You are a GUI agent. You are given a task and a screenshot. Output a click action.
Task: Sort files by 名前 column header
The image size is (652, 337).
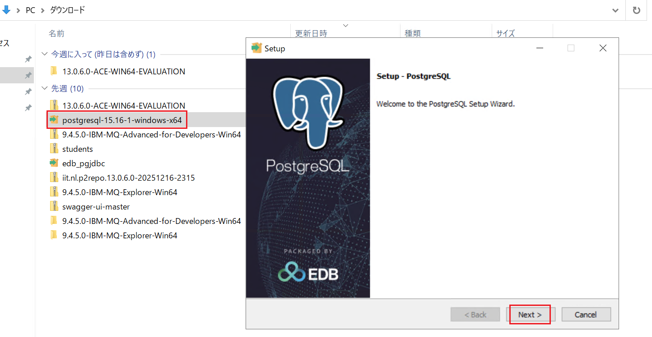pos(56,33)
